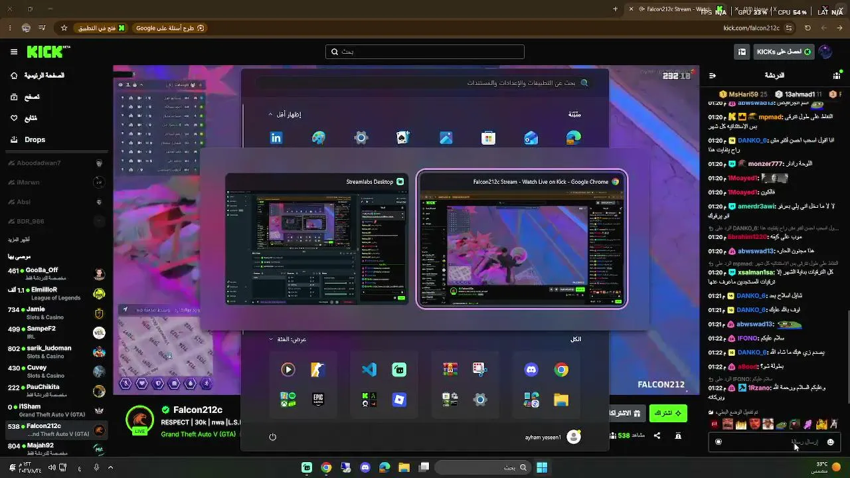Open 'تصفح' browse section in sidebar
The width and height of the screenshot is (850, 478).
(25, 97)
